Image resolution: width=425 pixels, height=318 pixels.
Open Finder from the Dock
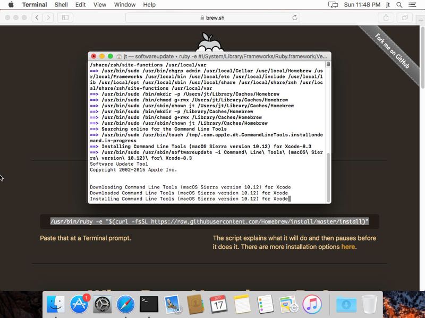pyautogui.click(x=56, y=304)
